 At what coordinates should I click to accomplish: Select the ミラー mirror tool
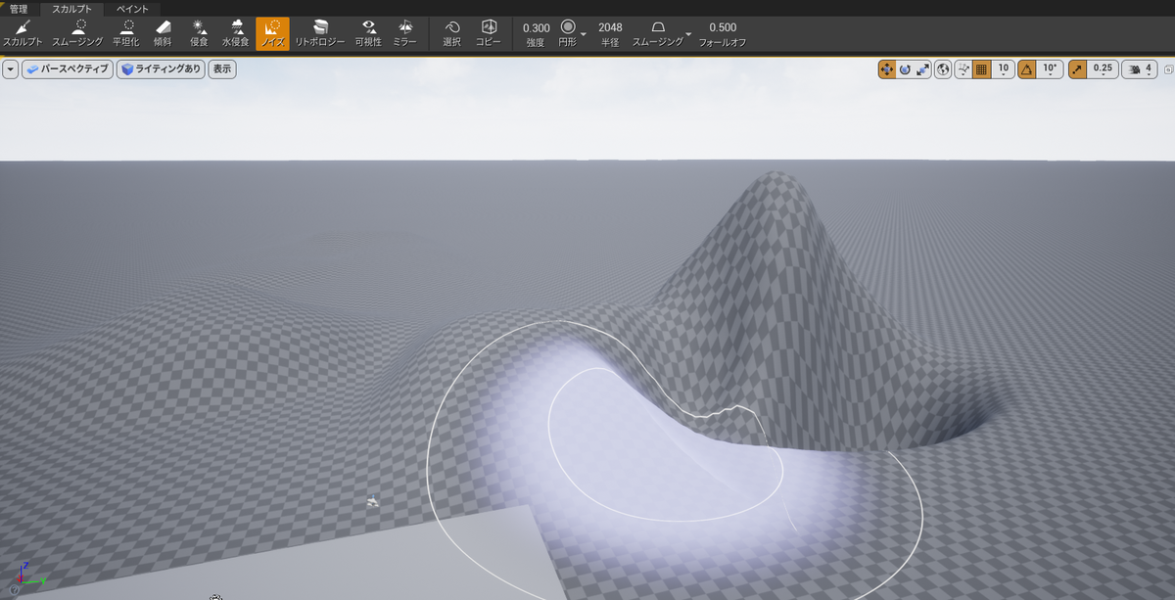[x=404, y=33]
